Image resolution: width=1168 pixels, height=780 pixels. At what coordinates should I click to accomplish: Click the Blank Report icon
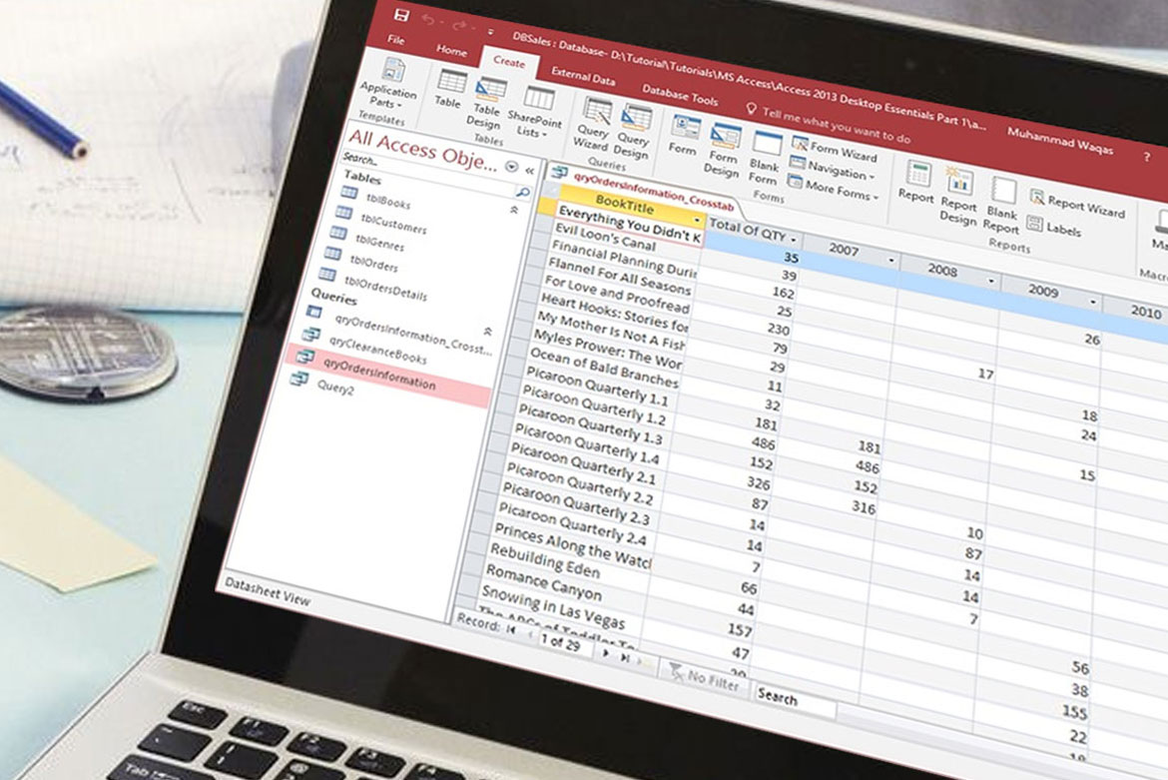tap(1001, 204)
